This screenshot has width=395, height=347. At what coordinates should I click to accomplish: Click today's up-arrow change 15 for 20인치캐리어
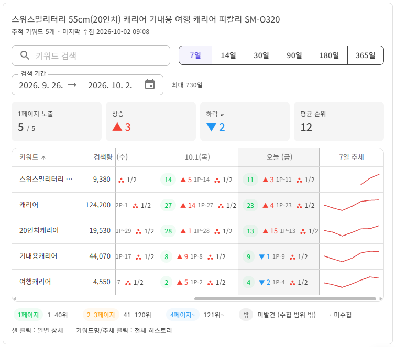(270, 231)
